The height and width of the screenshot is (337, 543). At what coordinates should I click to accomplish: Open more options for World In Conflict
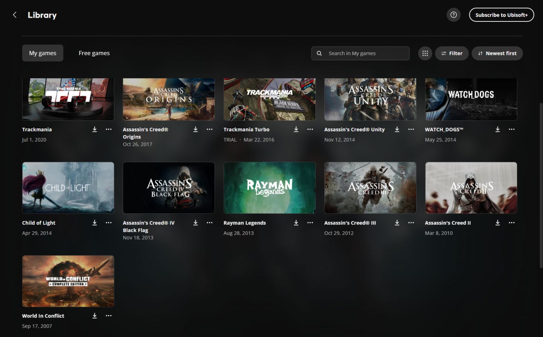click(x=109, y=316)
